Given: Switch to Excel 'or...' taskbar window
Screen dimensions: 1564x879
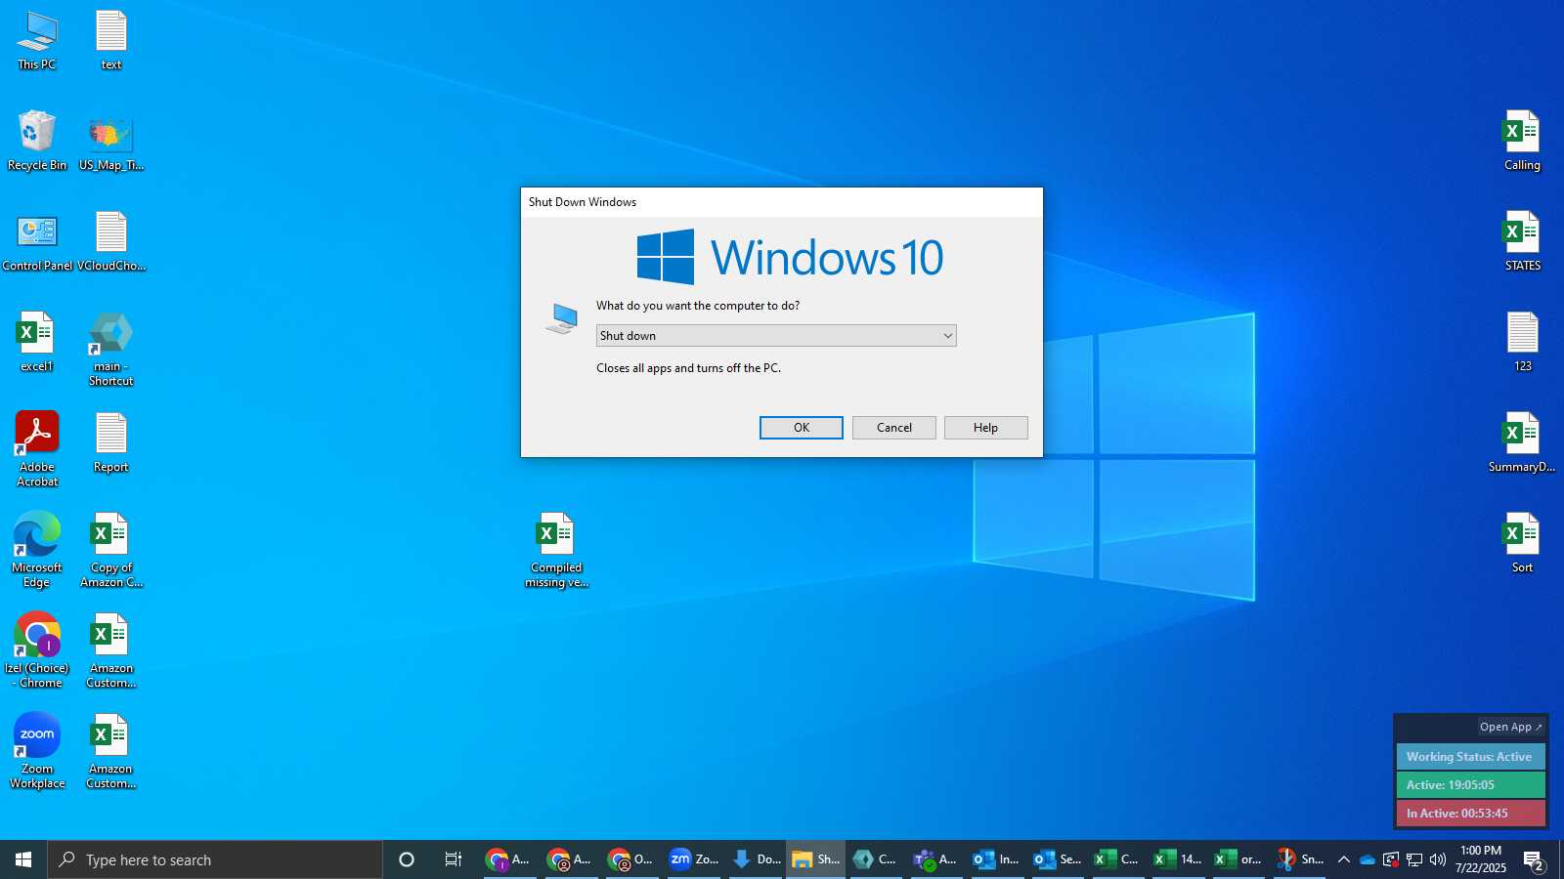Looking at the screenshot, I should click(x=1238, y=859).
